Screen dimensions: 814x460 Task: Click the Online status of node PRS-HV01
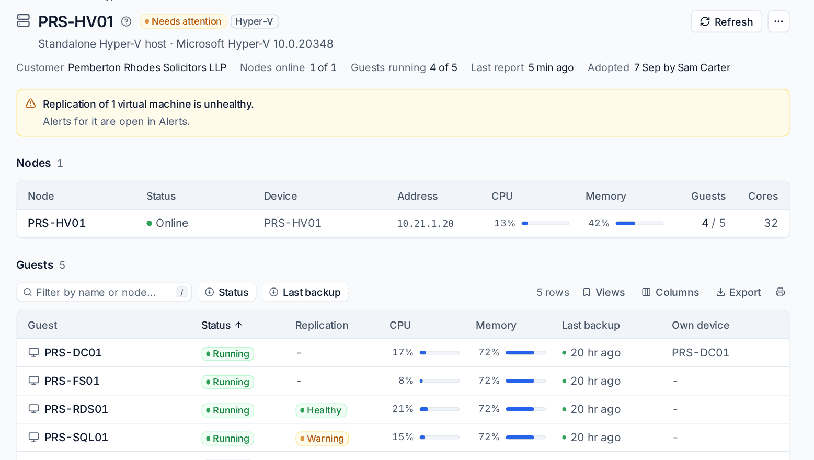coord(167,223)
